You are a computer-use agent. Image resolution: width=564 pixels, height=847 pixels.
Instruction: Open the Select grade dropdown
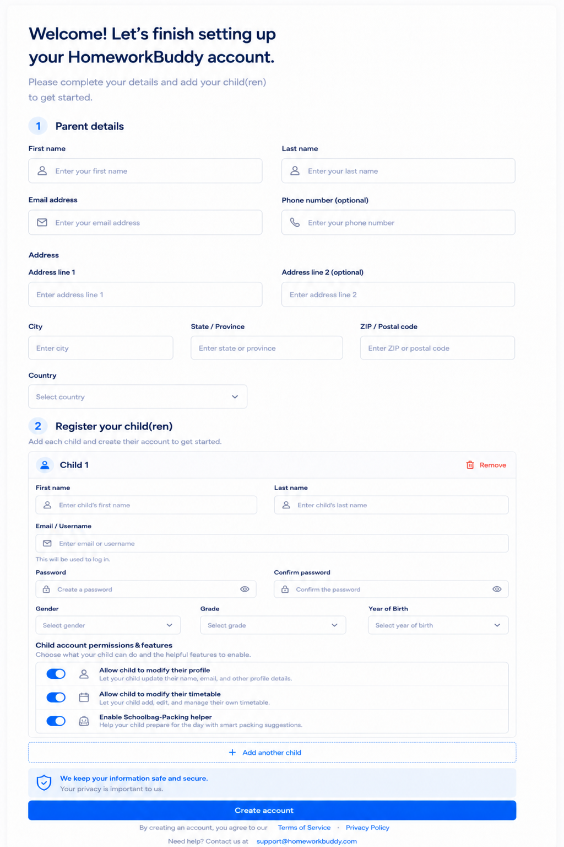click(273, 625)
